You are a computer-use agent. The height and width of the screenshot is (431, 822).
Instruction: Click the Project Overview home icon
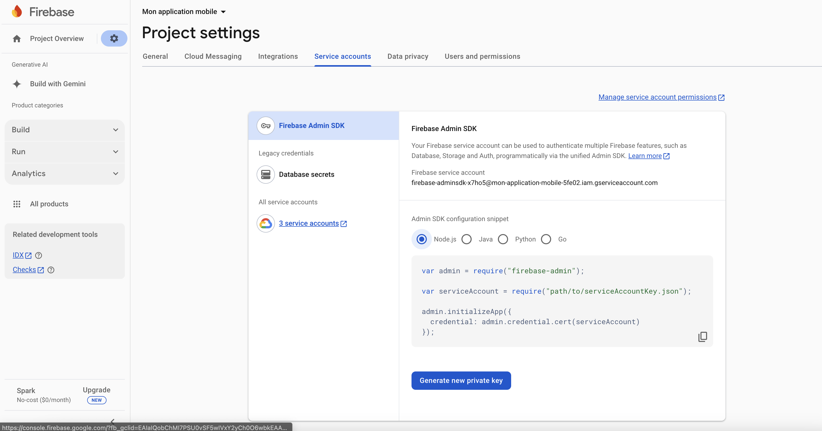click(x=17, y=38)
